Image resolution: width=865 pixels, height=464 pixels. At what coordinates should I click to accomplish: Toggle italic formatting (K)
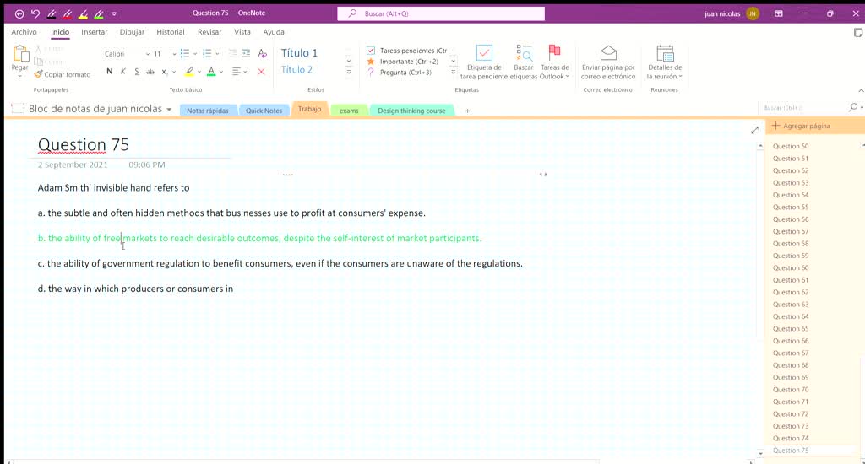pos(123,72)
